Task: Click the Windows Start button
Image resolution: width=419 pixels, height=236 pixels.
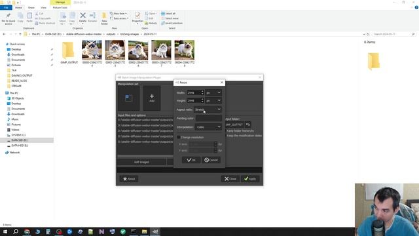Action: (5, 231)
